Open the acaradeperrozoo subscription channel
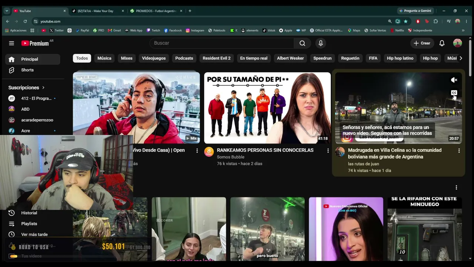Image resolution: width=474 pixels, height=267 pixels. tap(33, 120)
